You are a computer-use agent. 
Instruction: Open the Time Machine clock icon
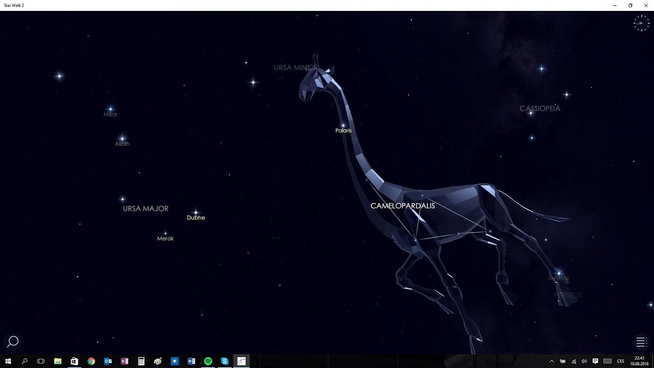click(x=641, y=23)
